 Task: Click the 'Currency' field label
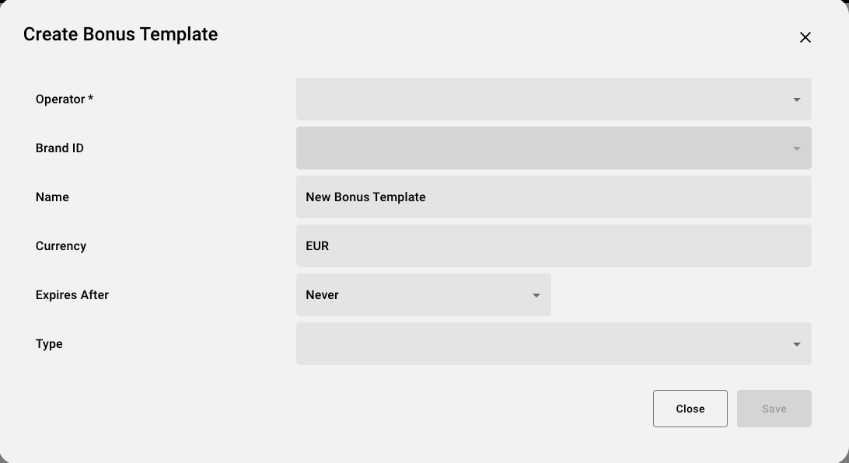click(x=61, y=246)
